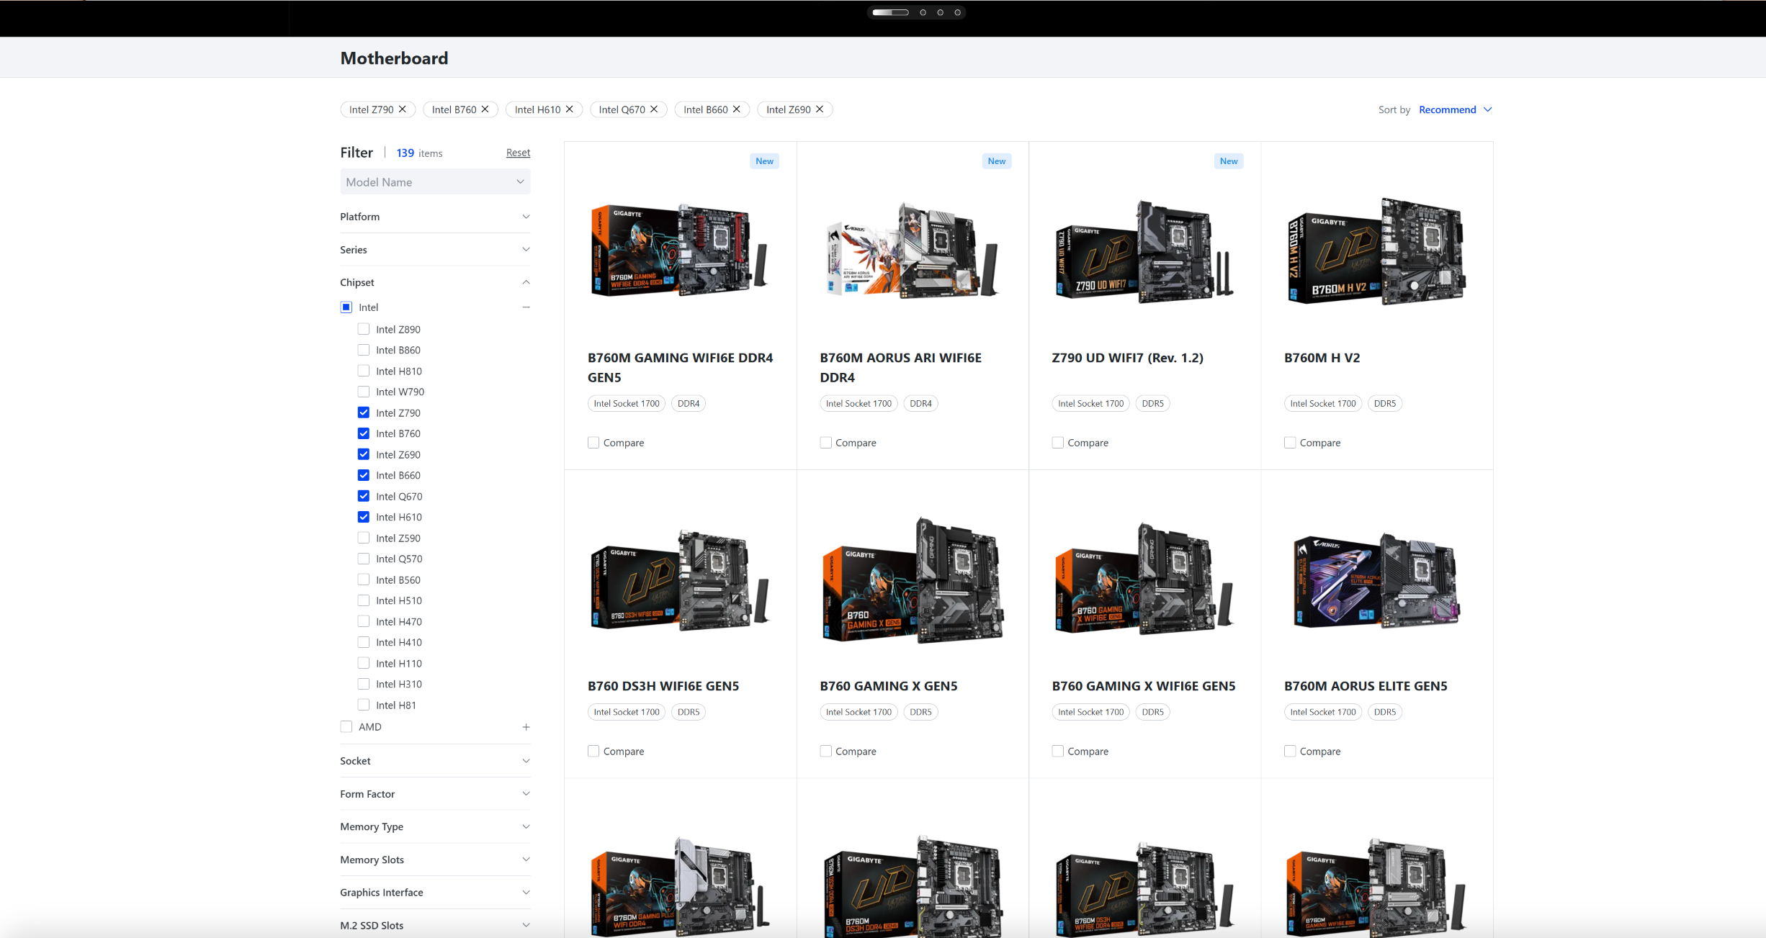1766x938 pixels.
Task: Expand the Series filter section
Action: (435, 250)
